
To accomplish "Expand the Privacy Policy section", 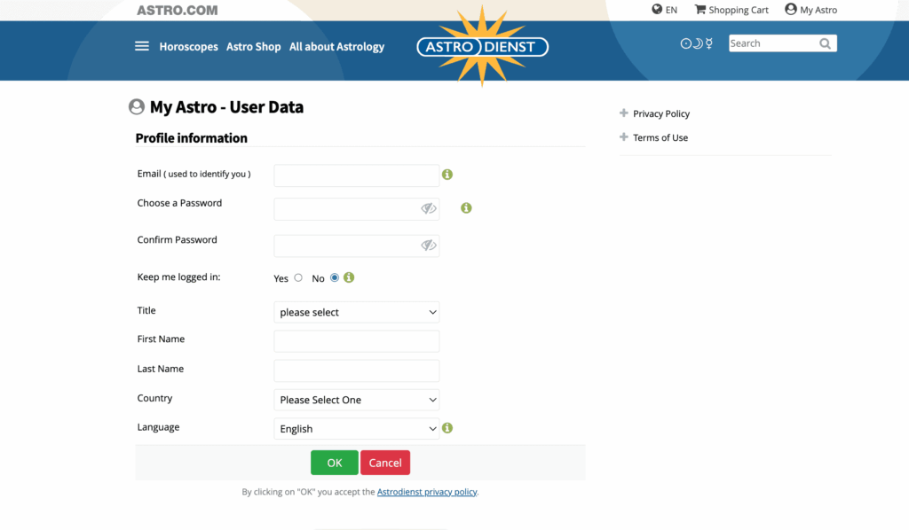I will click(x=624, y=113).
